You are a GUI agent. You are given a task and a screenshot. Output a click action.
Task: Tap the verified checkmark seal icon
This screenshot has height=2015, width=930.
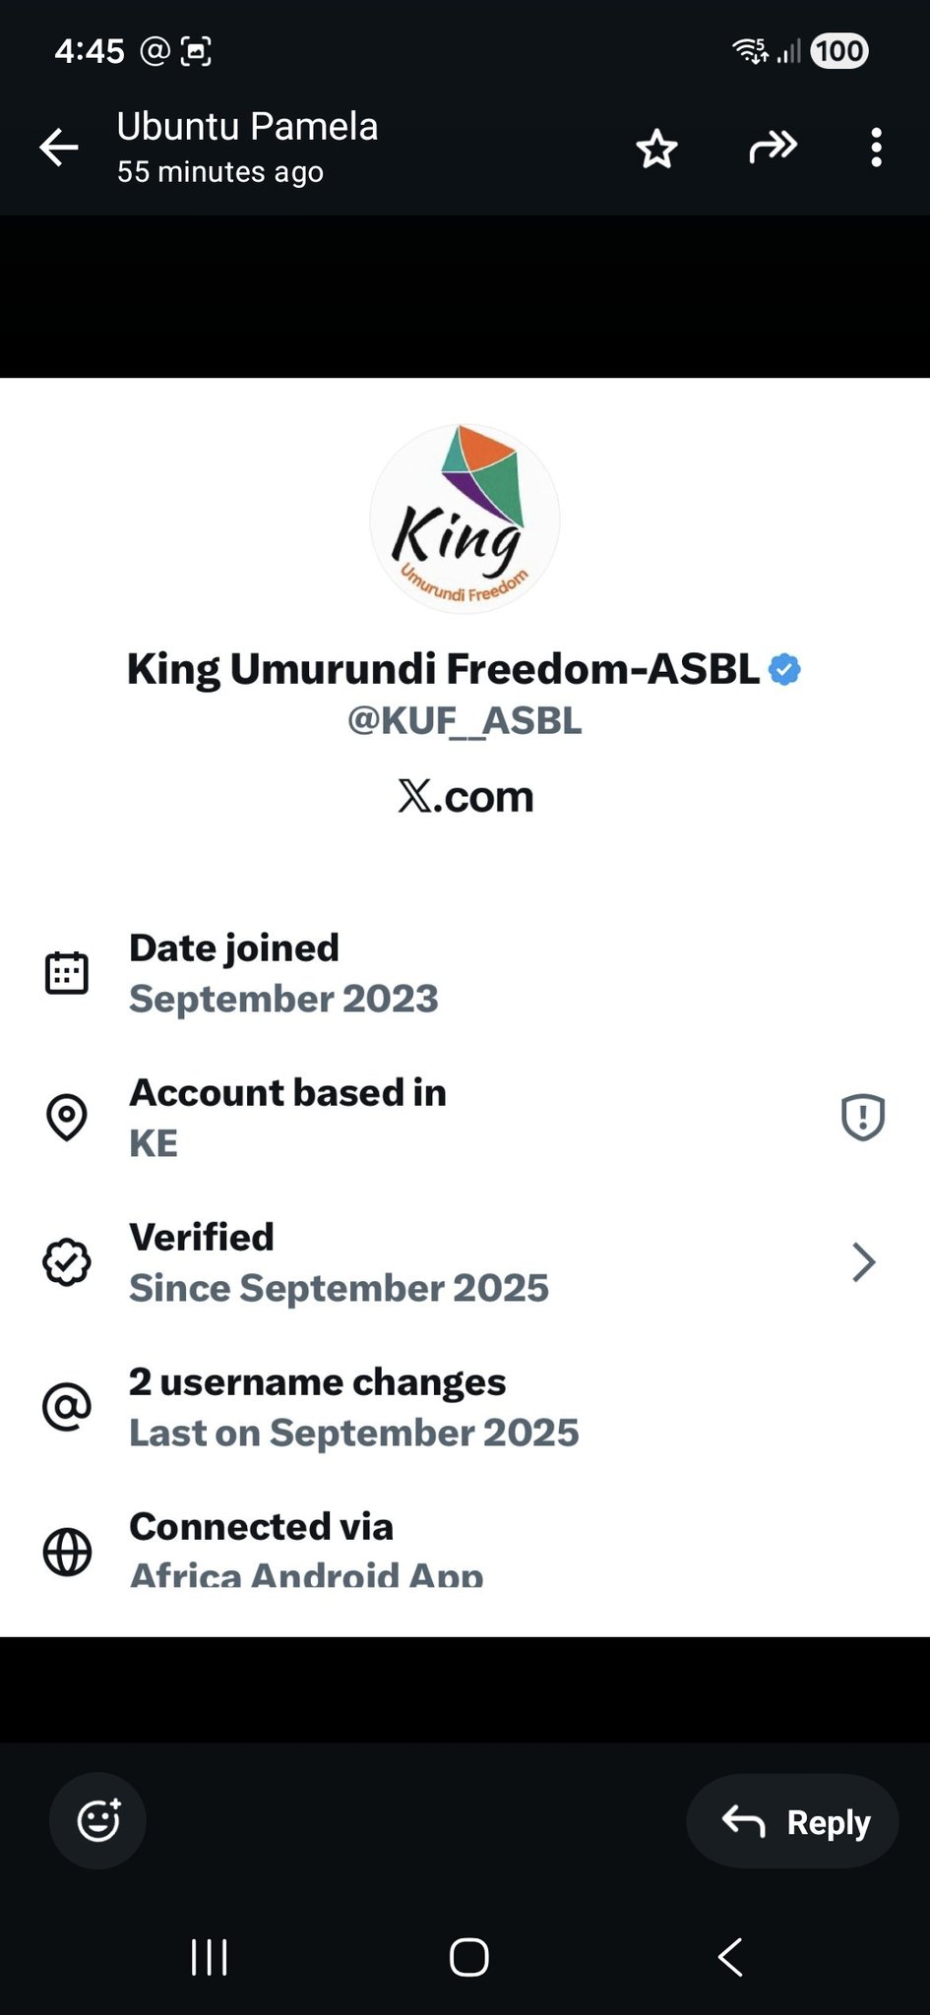click(67, 1262)
